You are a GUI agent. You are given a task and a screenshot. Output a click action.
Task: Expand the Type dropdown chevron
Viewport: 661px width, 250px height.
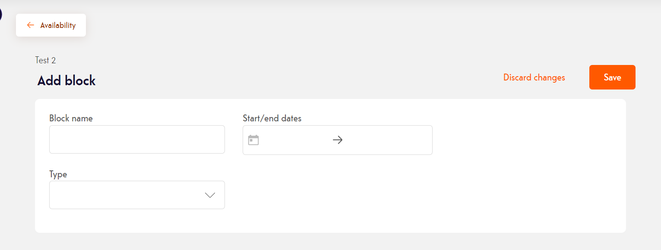point(210,195)
